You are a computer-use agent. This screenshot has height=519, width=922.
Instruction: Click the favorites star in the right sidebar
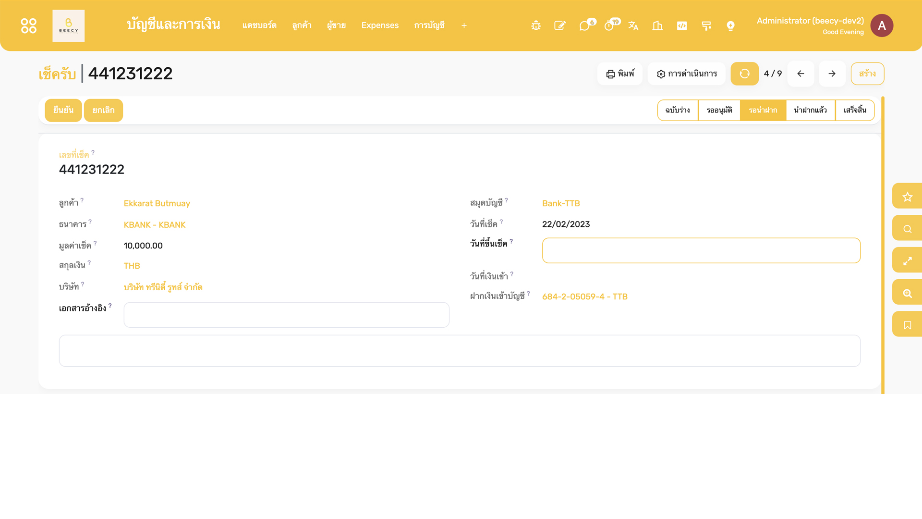tap(908, 196)
